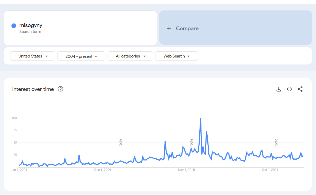Open help for Interest over time

[60, 89]
